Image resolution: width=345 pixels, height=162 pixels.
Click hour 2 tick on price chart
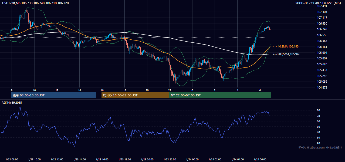coord(215,90)
